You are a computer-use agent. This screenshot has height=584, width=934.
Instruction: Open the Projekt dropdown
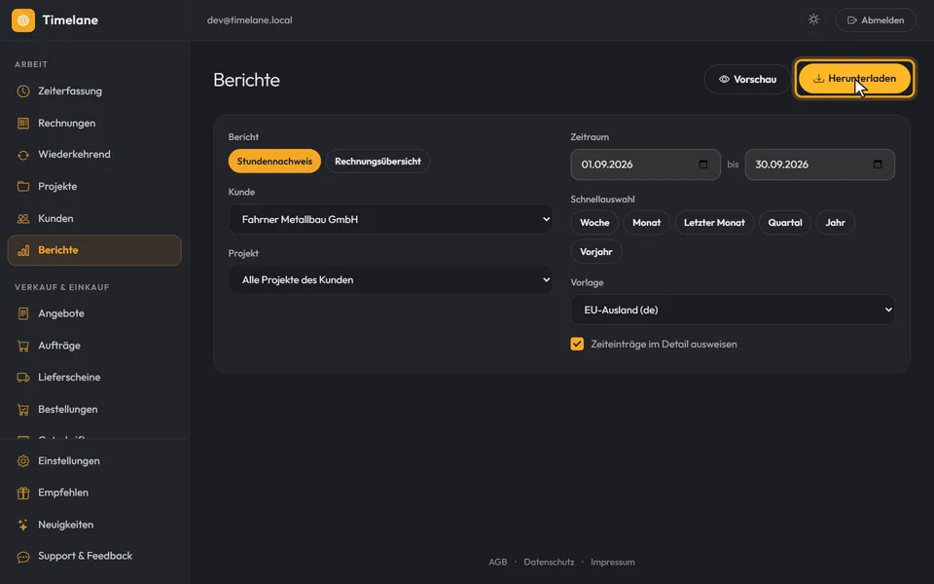390,280
